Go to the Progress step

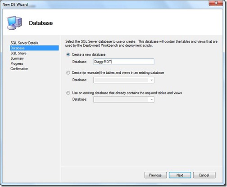pyautogui.click(x=17, y=63)
